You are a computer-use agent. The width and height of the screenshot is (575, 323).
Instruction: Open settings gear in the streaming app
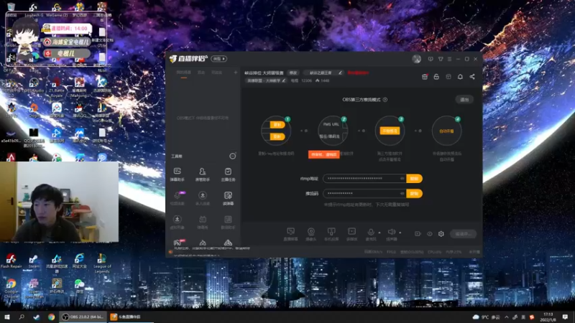441,234
